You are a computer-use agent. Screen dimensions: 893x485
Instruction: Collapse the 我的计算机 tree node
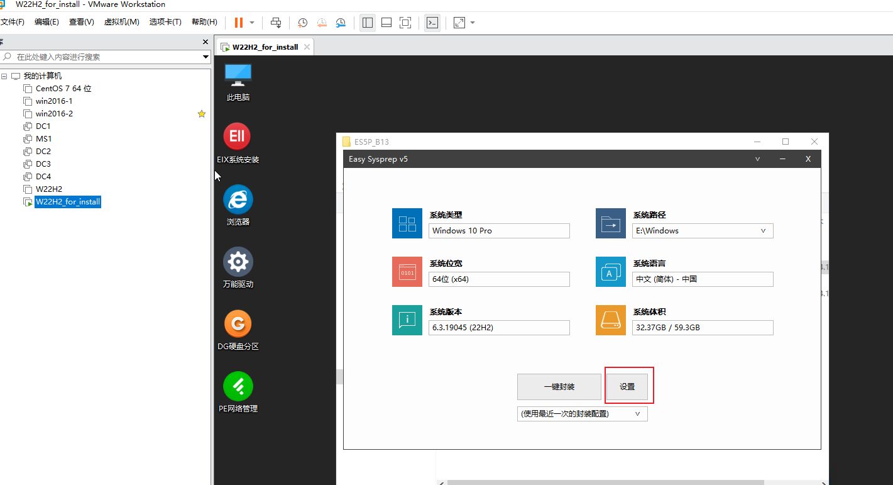[x=4, y=76]
